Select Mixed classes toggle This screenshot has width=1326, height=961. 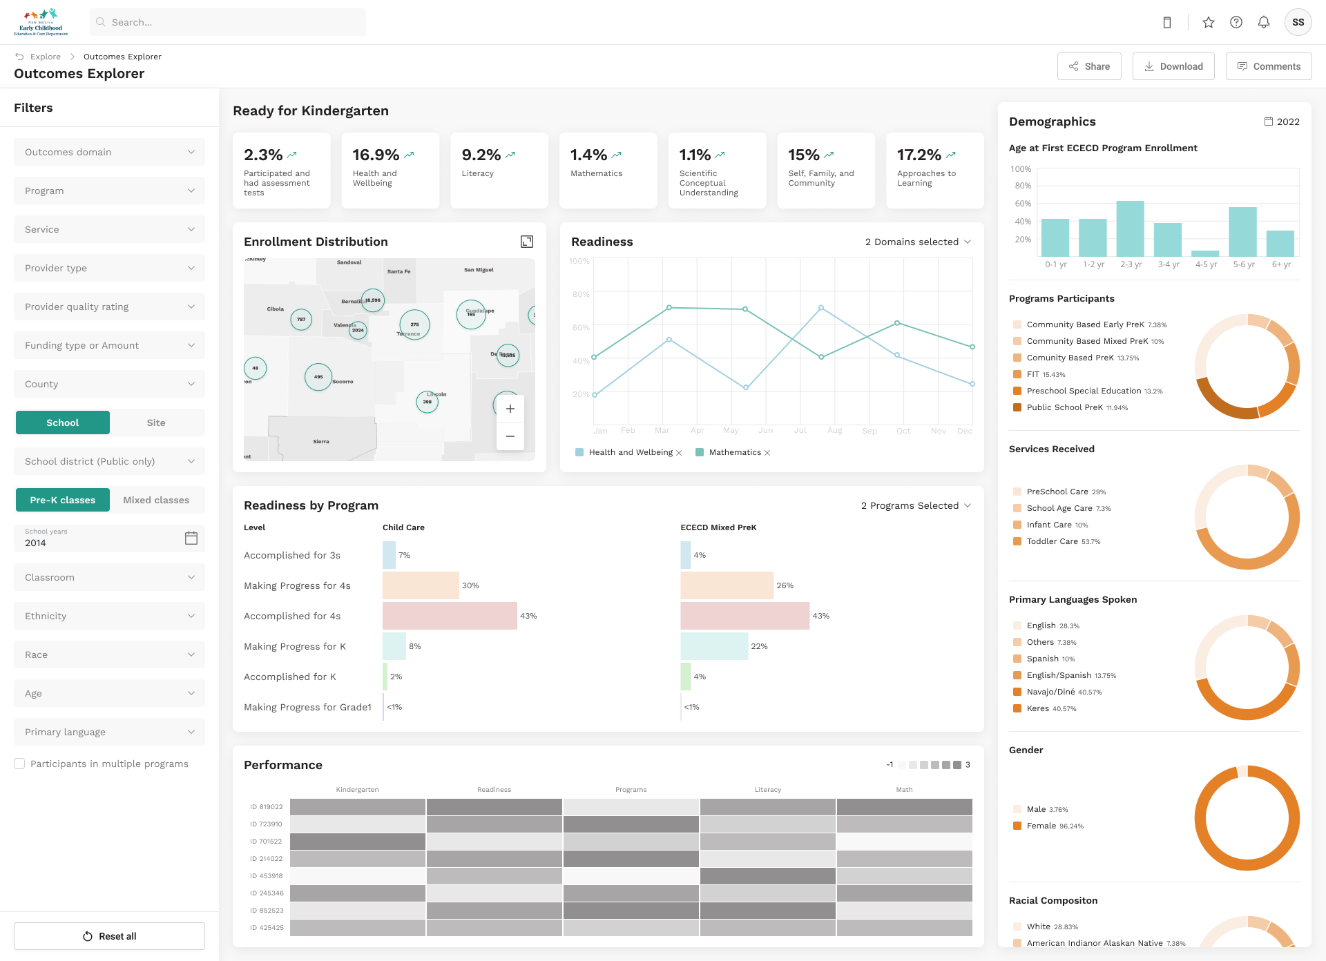[x=156, y=500]
